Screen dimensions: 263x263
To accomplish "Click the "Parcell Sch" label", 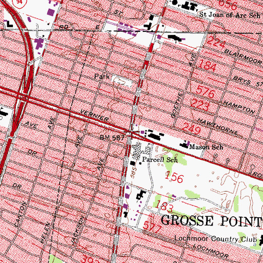I will tap(160, 160).
